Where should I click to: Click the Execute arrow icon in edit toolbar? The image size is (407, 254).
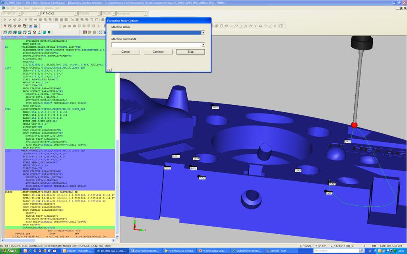(5, 20)
